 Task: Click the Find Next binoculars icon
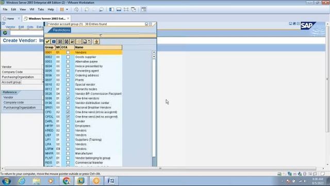click(67, 41)
